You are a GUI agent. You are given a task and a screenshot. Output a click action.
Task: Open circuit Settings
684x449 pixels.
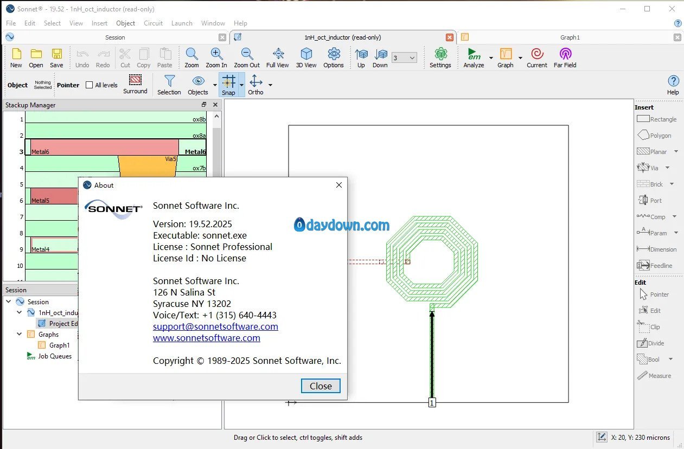pyautogui.click(x=440, y=57)
